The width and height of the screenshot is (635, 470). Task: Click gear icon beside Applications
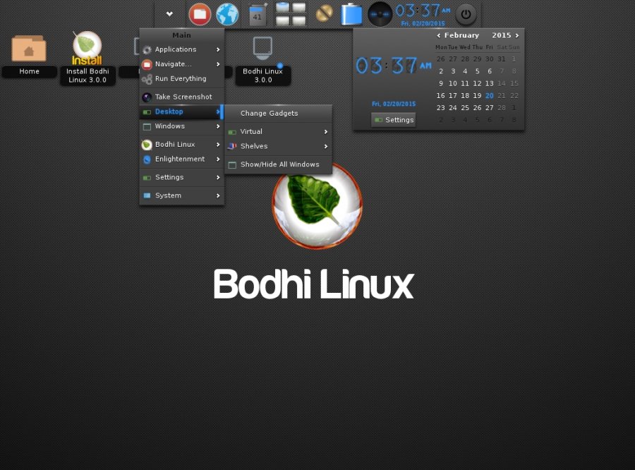(x=147, y=50)
